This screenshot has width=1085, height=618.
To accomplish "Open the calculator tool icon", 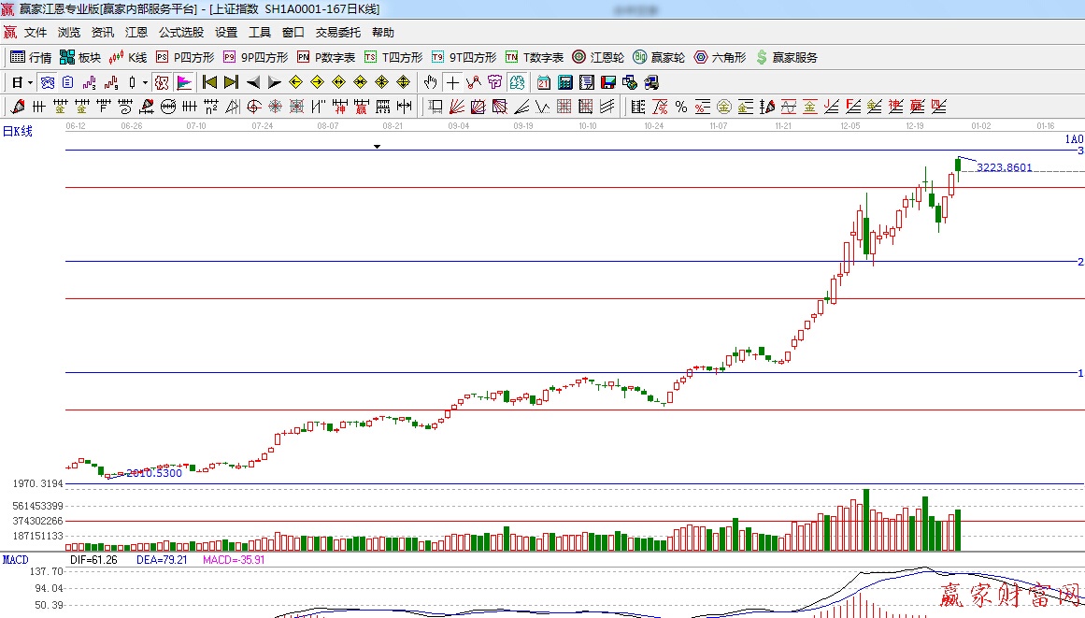I will [565, 82].
